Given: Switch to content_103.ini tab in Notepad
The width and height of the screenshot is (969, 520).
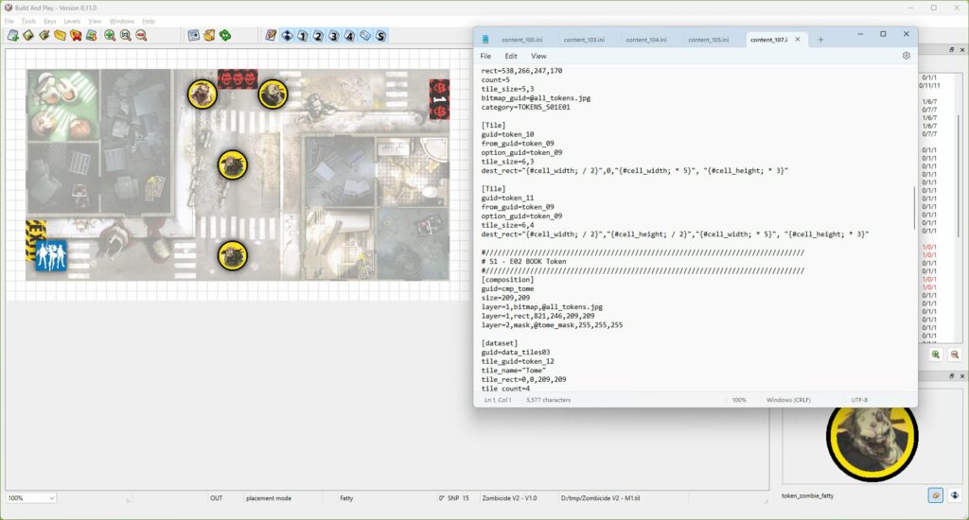Looking at the screenshot, I should coord(584,40).
